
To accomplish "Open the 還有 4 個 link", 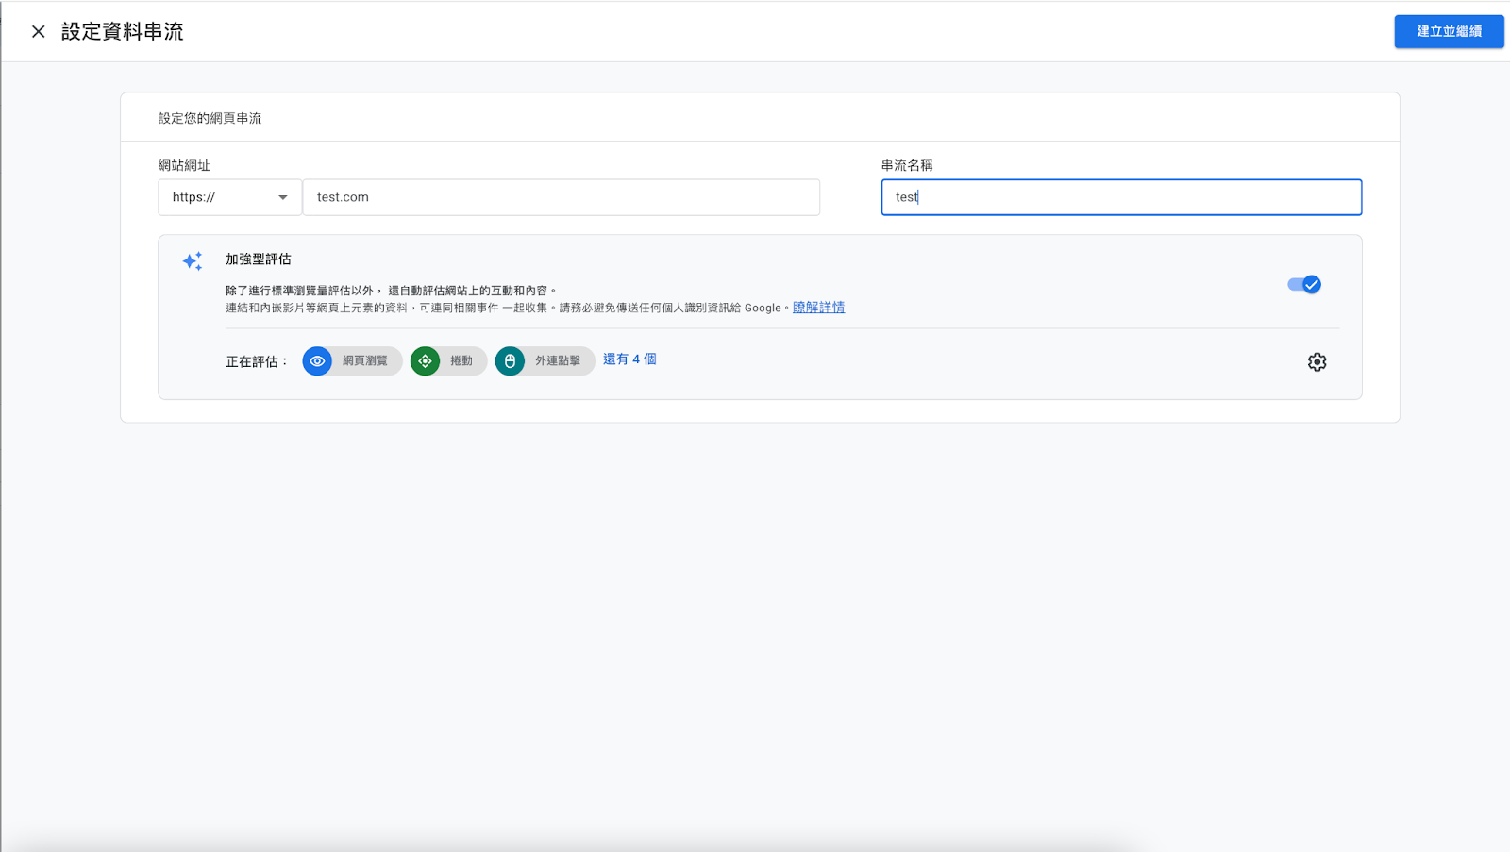I will coord(629,359).
